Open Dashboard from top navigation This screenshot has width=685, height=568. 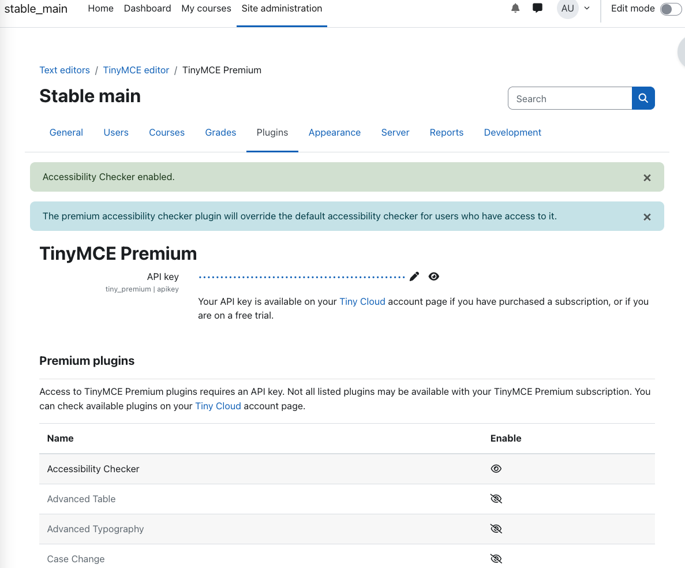[x=148, y=8]
